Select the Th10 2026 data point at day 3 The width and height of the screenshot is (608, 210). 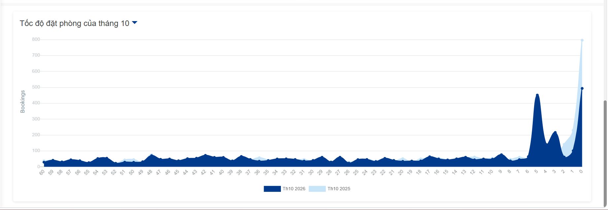pos(555,132)
